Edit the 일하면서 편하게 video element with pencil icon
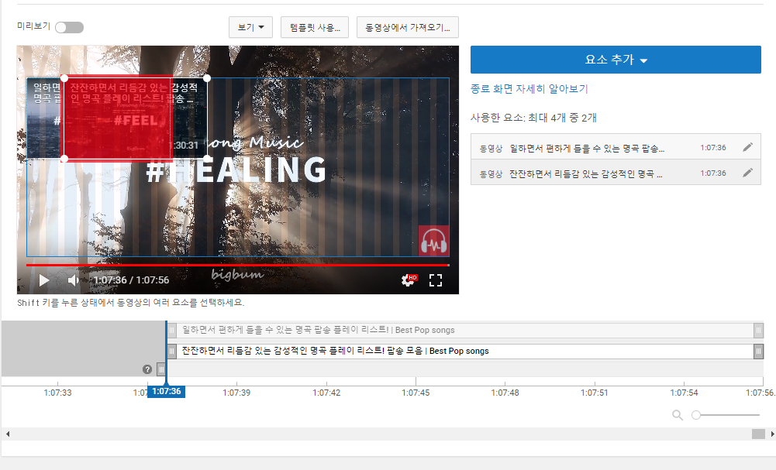This screenshot has height=470, width=776. (x=748, y=147)
